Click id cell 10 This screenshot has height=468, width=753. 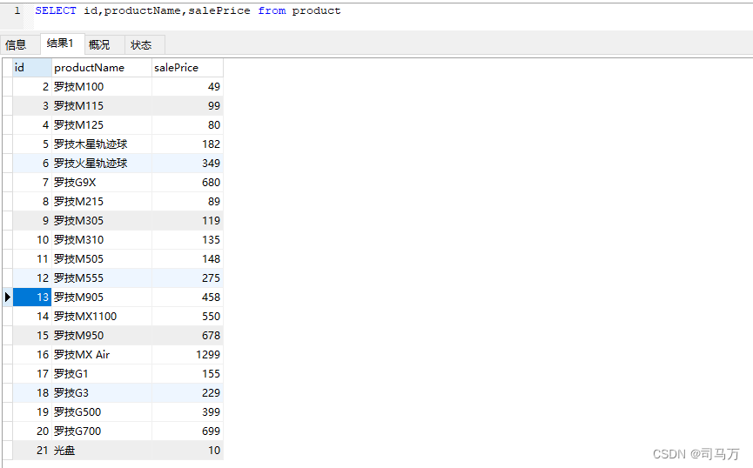(31, 240)
